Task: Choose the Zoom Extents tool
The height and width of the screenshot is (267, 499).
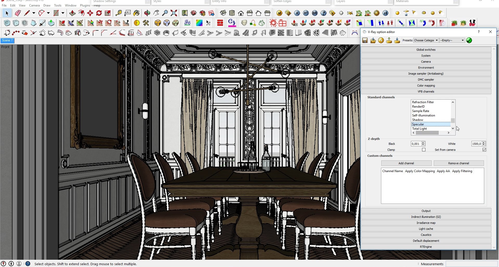Action: tap(174, 13)
